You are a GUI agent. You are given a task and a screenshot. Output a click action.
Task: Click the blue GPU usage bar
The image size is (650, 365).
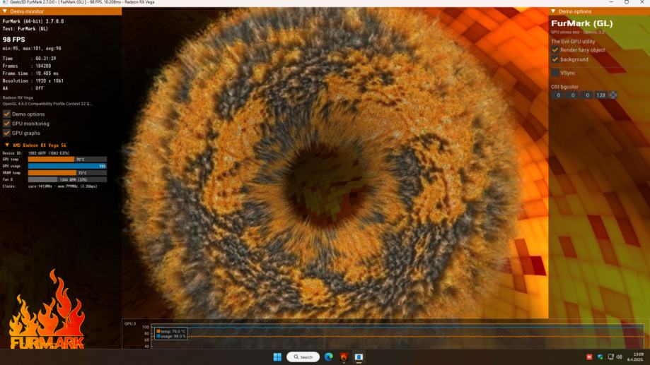tap(67, 166)
